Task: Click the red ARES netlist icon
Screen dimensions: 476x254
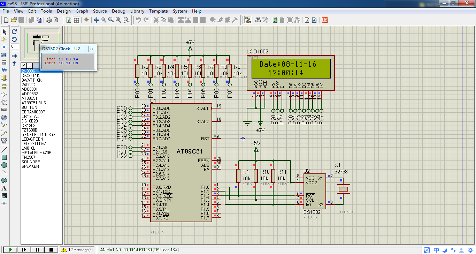Action: 324,20
